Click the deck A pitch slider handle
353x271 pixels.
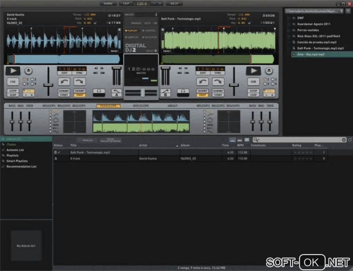tap(48, 85)
